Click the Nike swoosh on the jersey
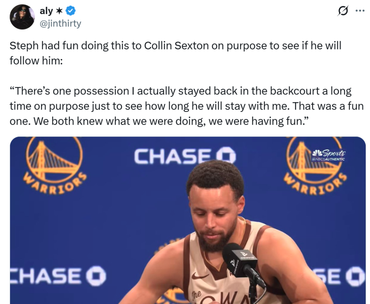This screenshot has height=304, width=370. pos(200,276)
